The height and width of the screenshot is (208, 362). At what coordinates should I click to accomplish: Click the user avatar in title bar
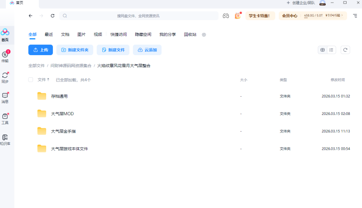point(323,3)
